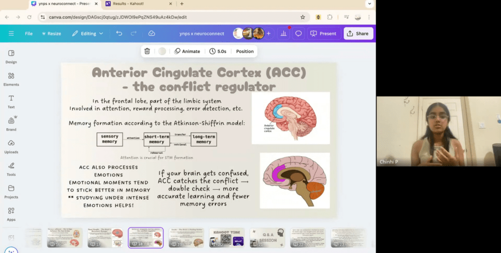The height and width of the screenshot is (253, 501).
Task: Open the comments speech bubble
Action: (x=298, y=34)
